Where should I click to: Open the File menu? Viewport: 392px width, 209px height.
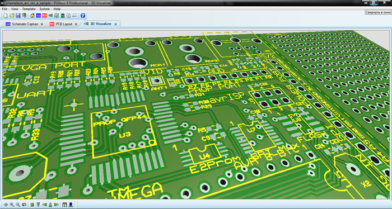coord(4,9)
